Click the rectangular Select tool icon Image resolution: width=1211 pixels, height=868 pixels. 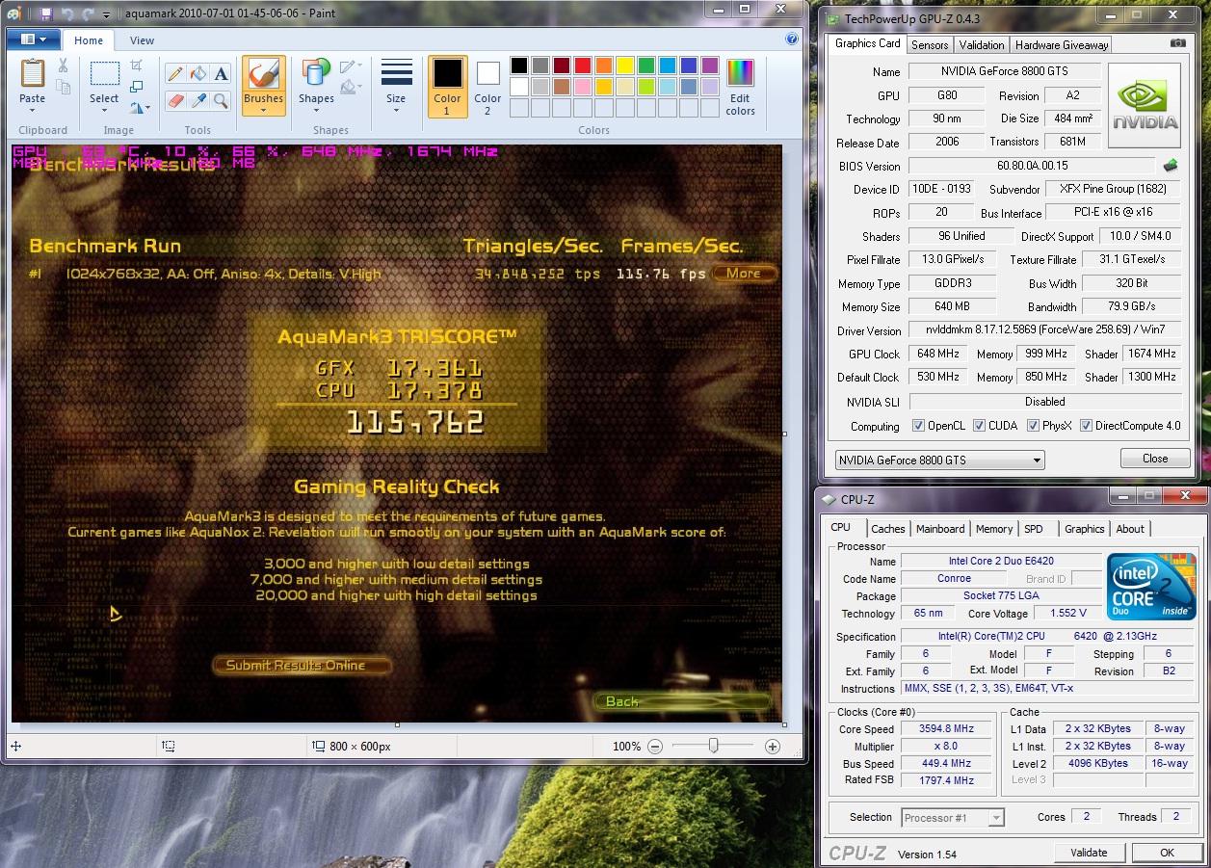pyautogui.click(x=104, y=74)
